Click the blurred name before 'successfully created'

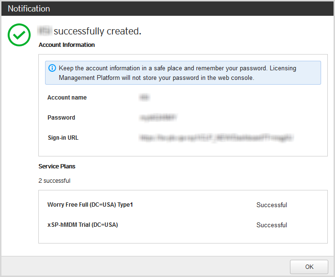coord(45,32)
